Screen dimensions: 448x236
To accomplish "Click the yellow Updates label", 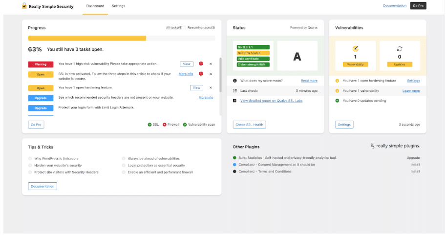I will coord(400,64).
